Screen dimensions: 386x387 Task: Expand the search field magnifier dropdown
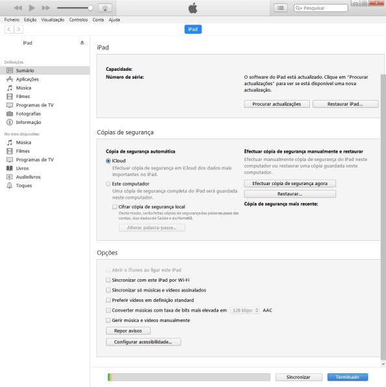pos(299,8)
